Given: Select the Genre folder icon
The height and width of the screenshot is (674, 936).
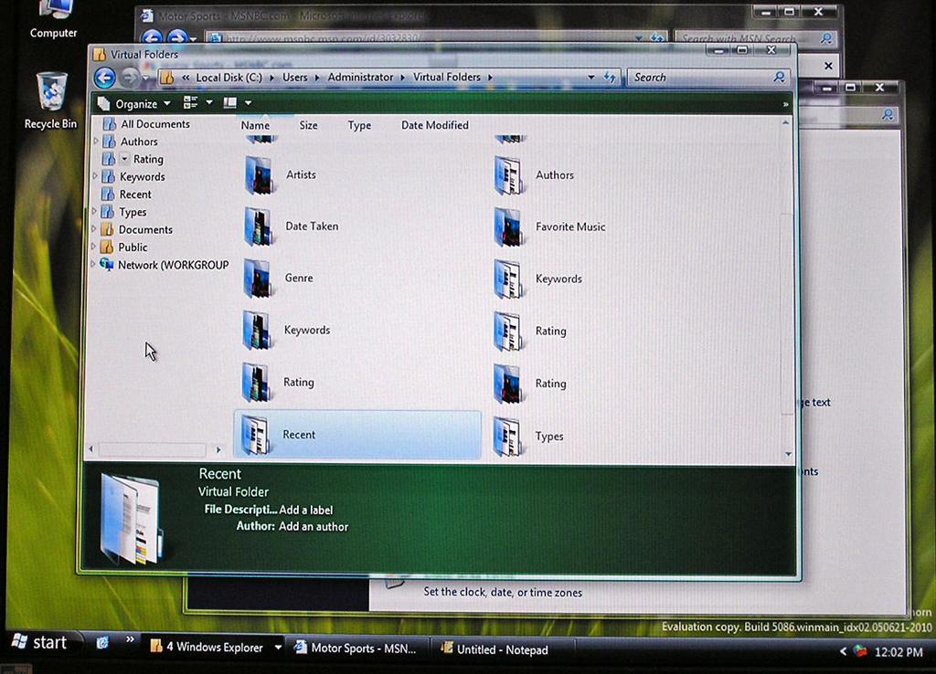Looking at the screenshot, I should (259, 279).
